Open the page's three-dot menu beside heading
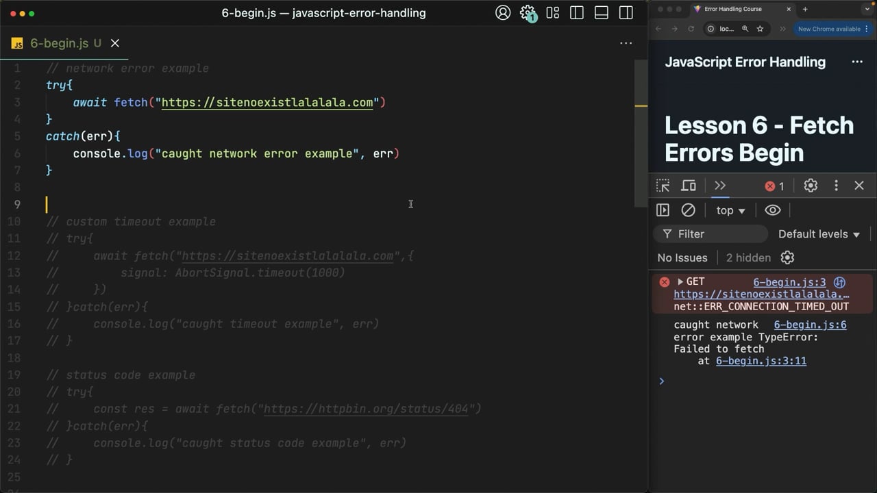This screenshot has width=877, height=493. coord(857,62)
